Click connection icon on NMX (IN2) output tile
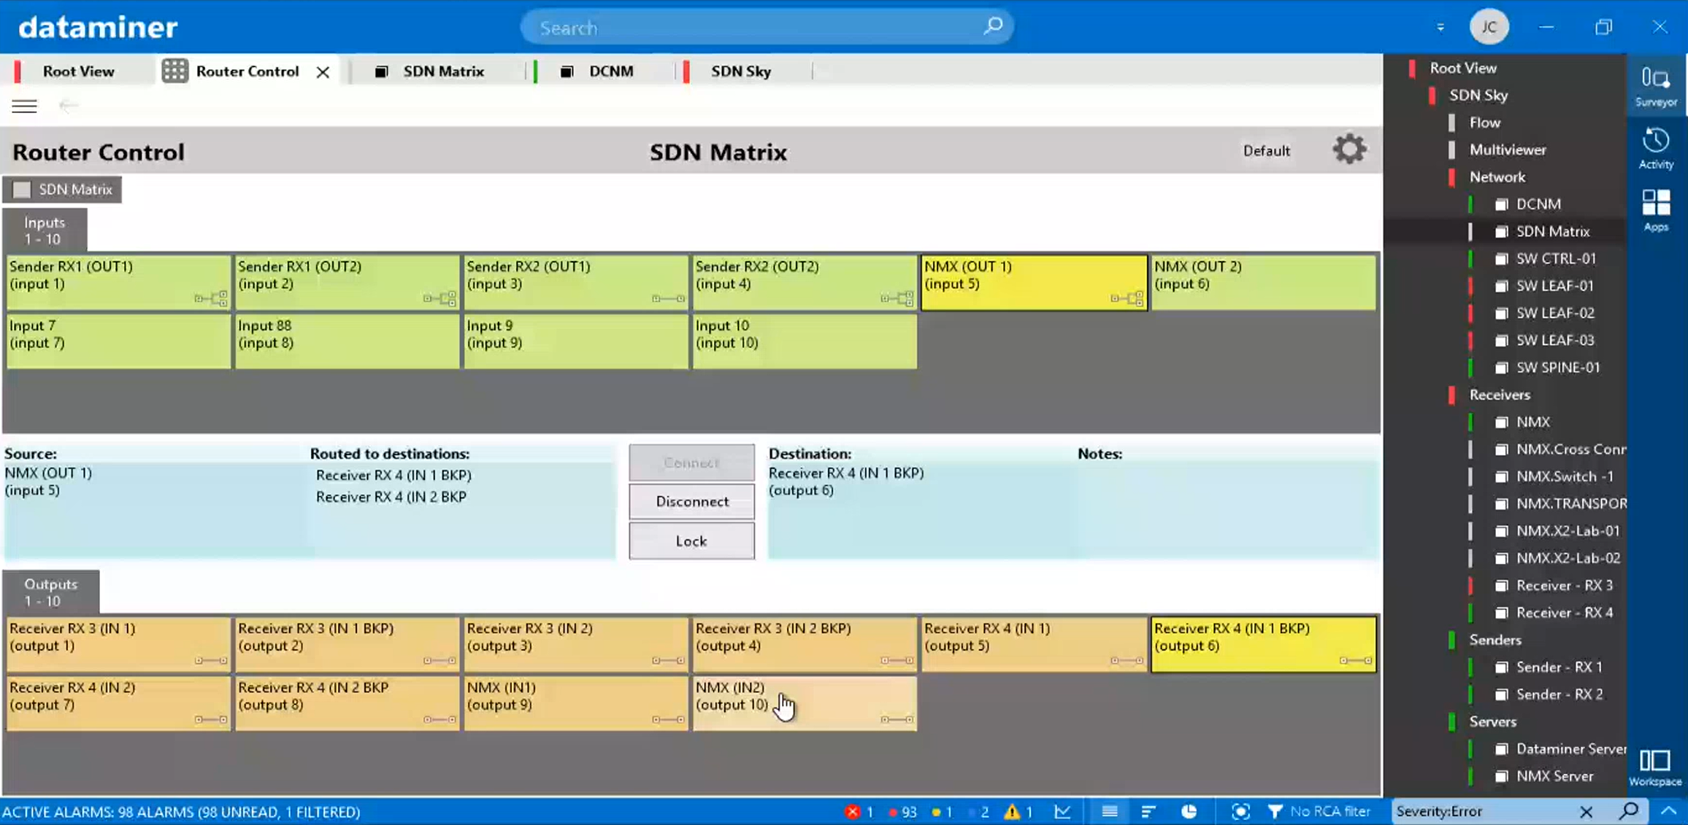 tap(897, 719)
